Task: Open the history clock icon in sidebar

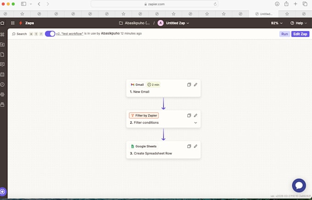Action: coord(2,84)
